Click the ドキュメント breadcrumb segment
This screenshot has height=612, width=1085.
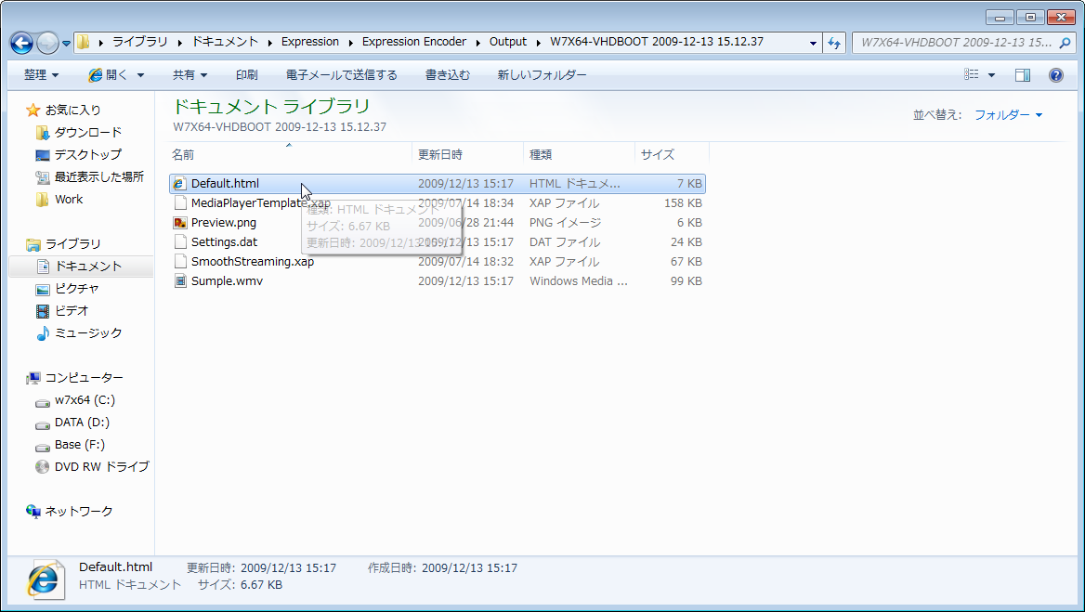(x=225, y=42)
